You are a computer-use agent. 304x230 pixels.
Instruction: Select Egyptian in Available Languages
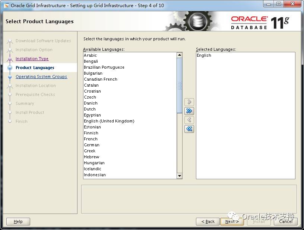[130, 115]
